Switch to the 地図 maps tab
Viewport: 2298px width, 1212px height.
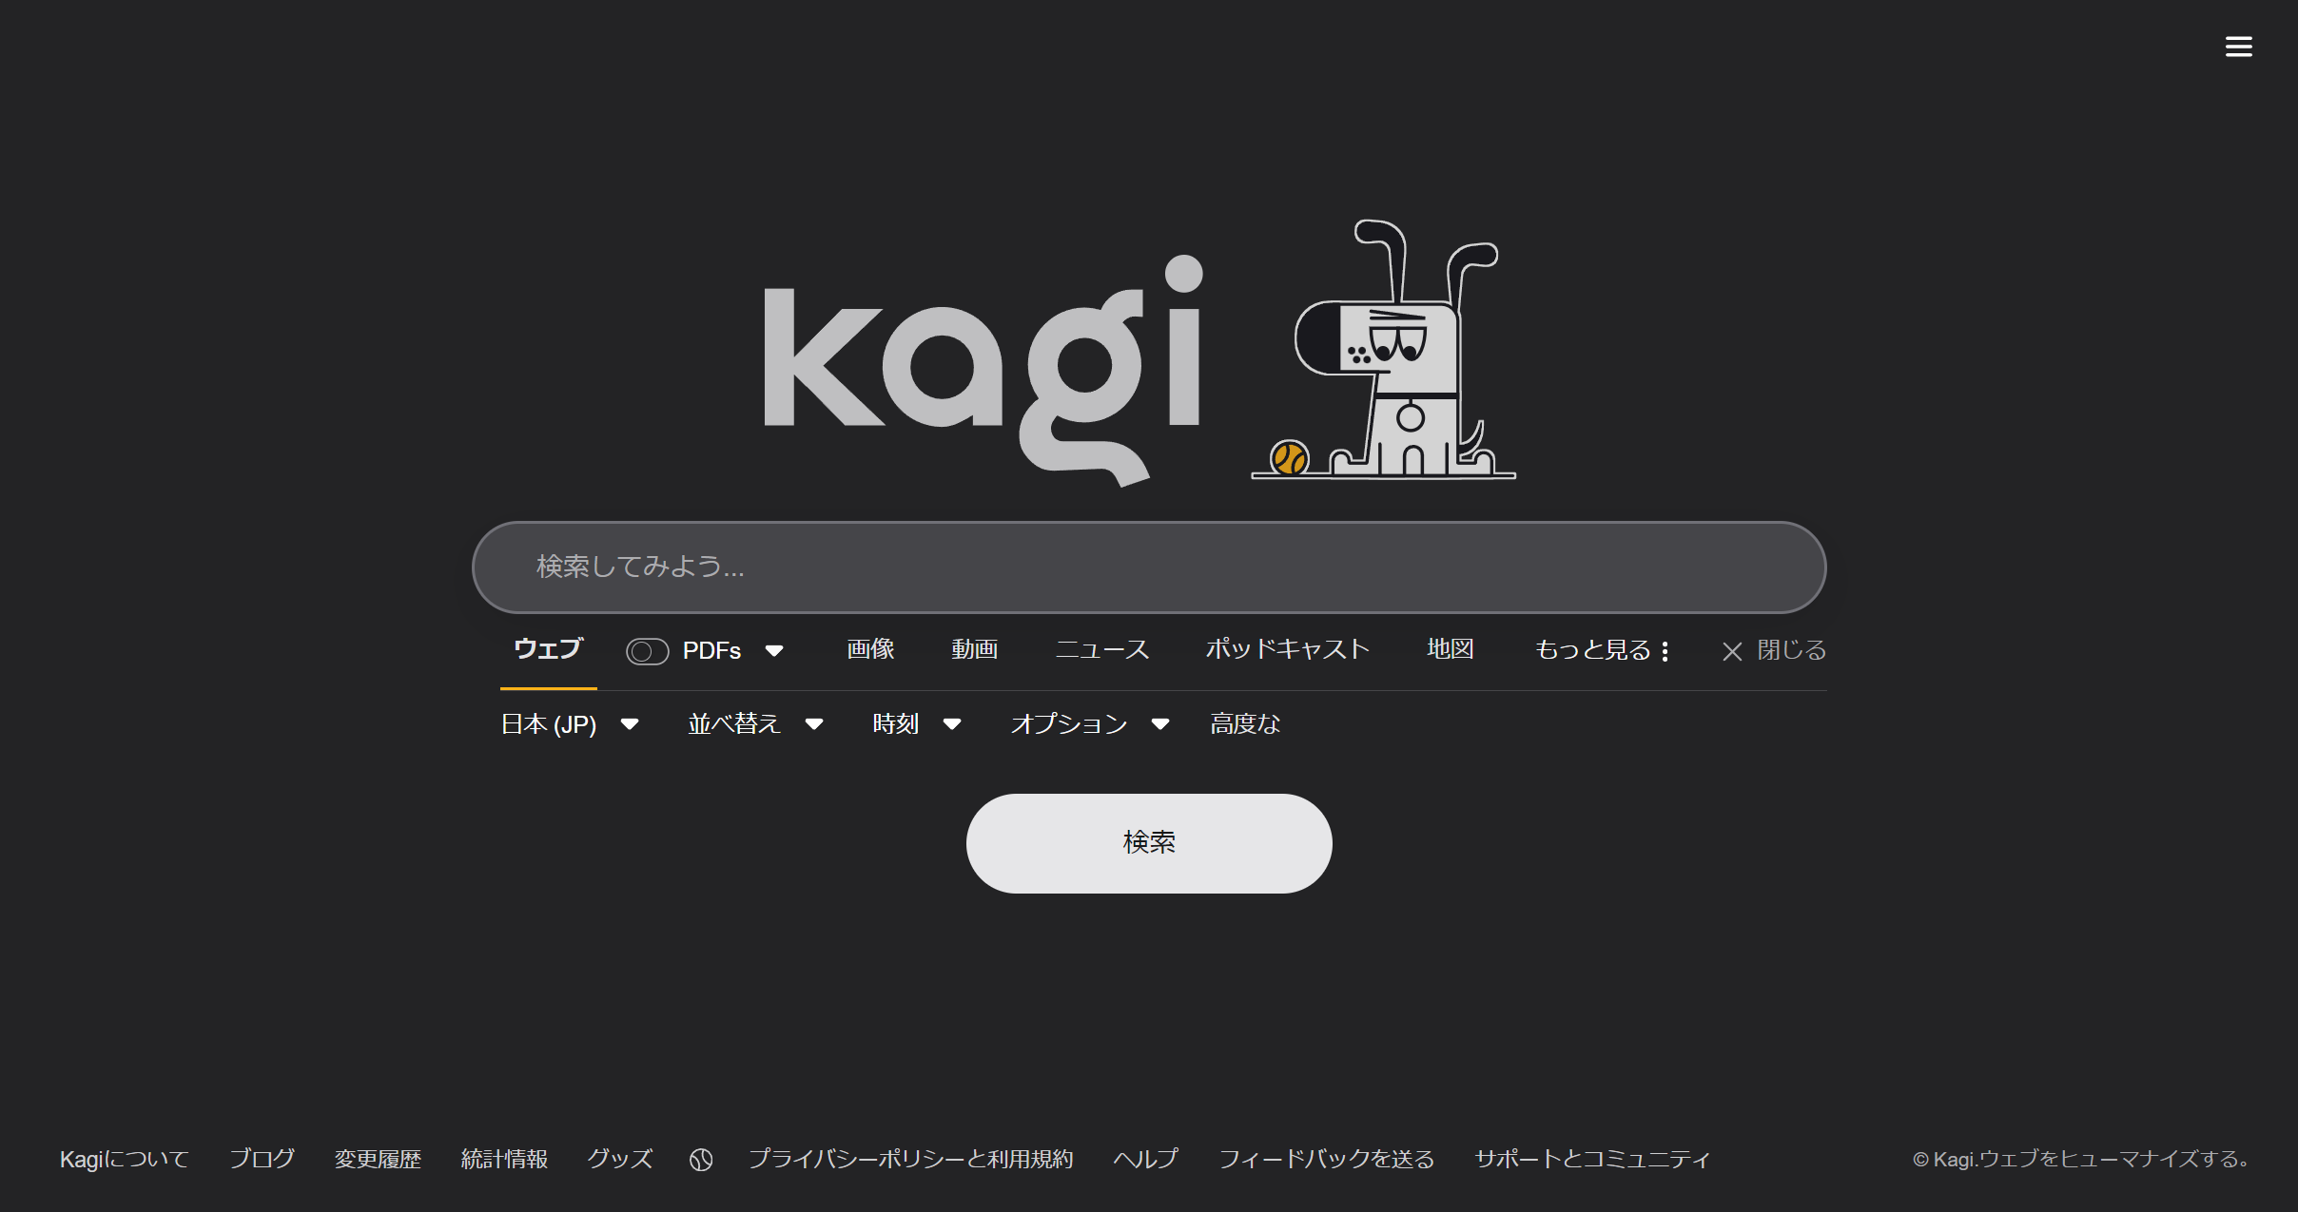(1450, 649)
